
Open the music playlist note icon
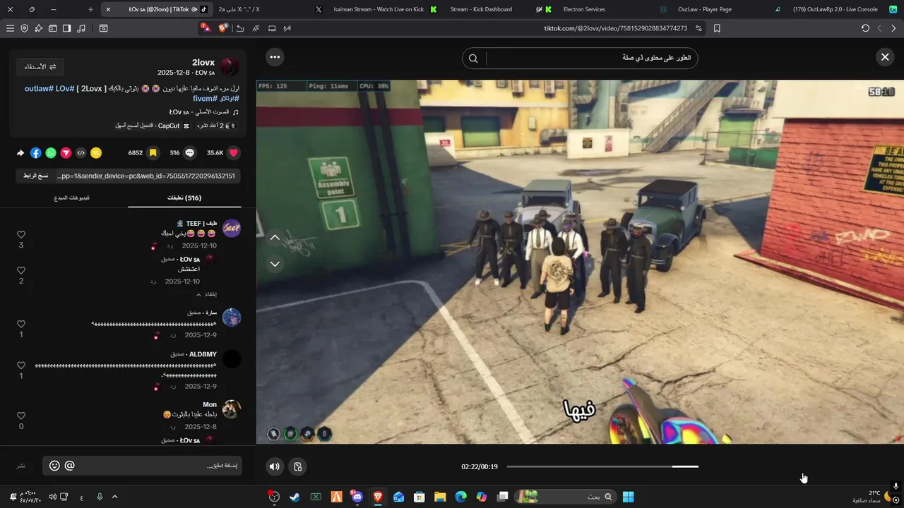coord(81,28)
